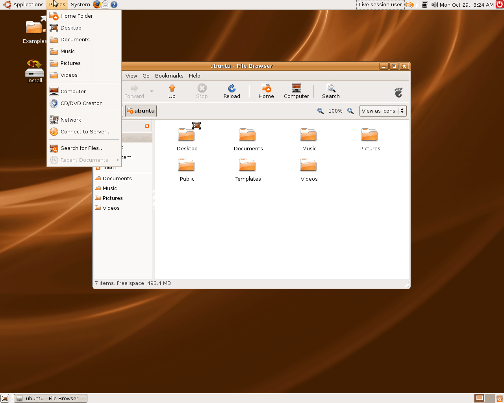Screen dimensions: 504x403
Task: Select Search for Files menu entry
Action: point(84,148)
